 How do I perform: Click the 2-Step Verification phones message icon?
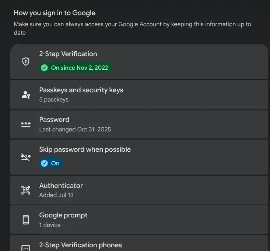tap(26, 248)
